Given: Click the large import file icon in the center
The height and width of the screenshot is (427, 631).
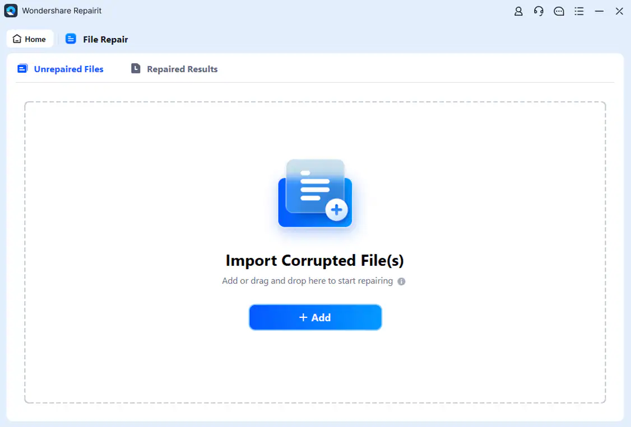Looking at the screenshot, I should tap(314, 193).
